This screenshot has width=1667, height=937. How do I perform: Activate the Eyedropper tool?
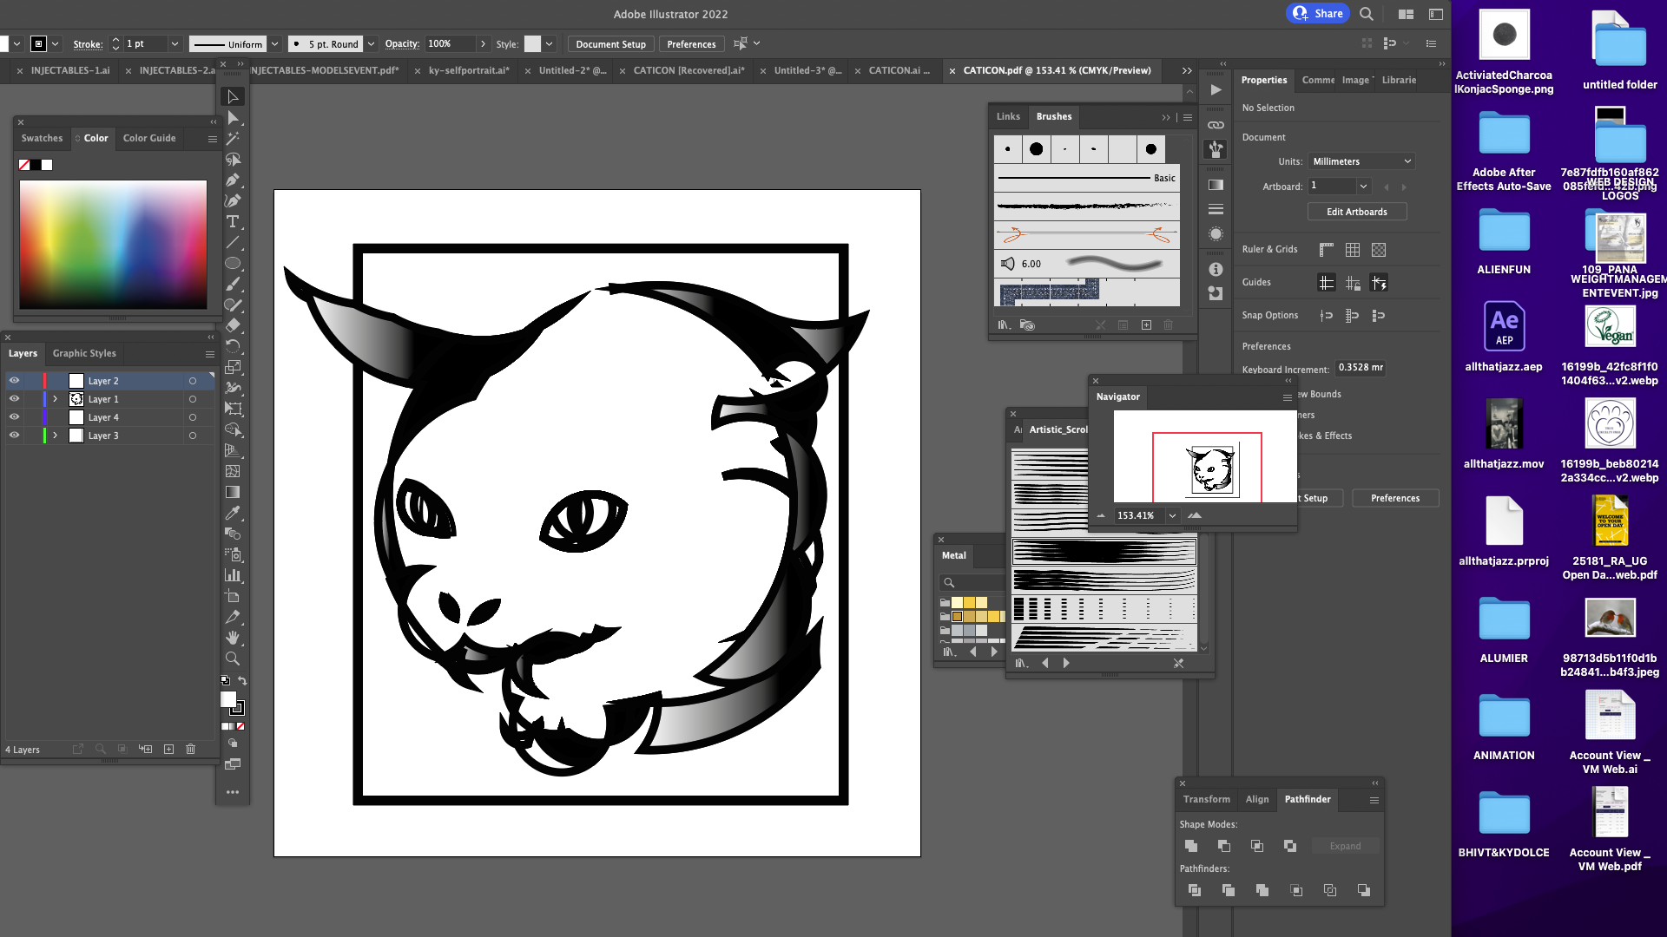[233, 514]
